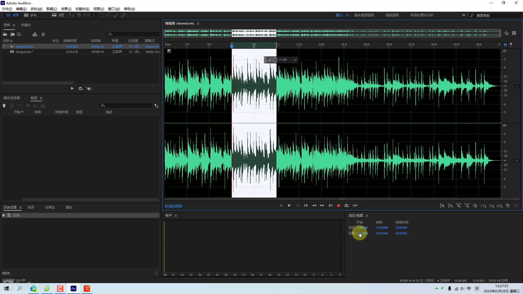Toggle loop playback in Files panel
Image resolution: width=523 pixels, height=294 pixels.
81,88
